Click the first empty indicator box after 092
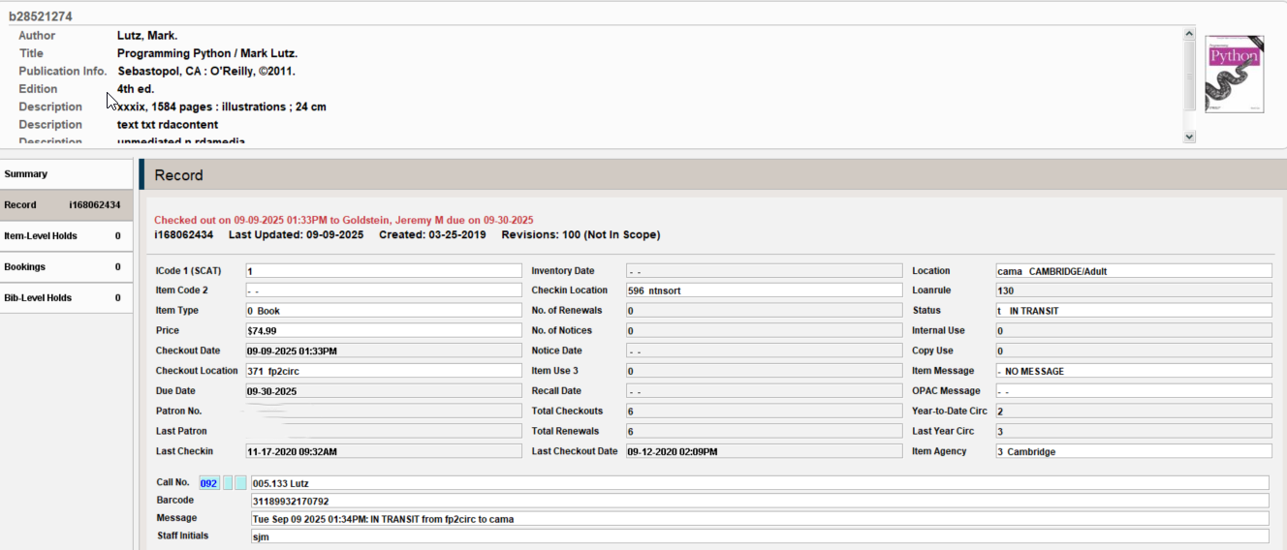 pyautogui.click(x=228, y=483)
